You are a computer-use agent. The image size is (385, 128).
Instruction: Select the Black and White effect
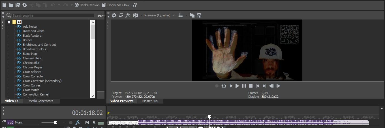coord(34,31)
